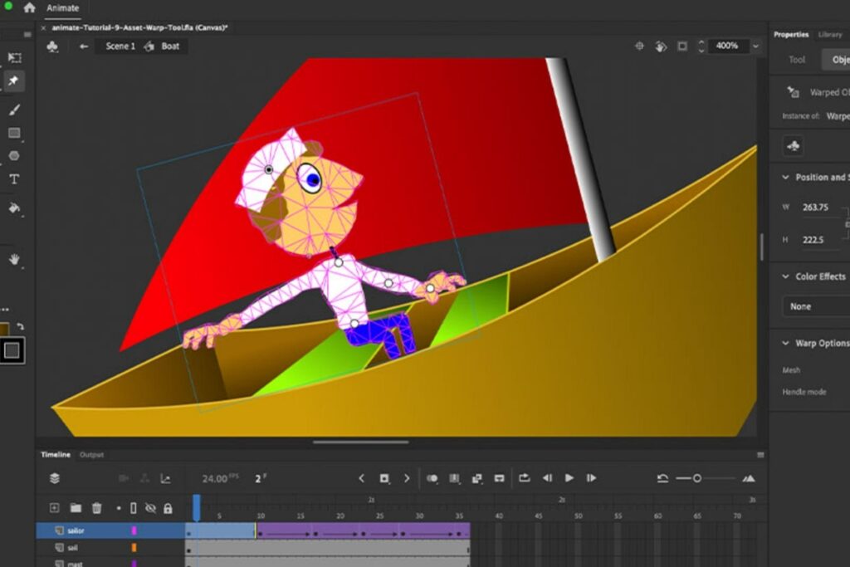Delete the selected layer
Viewport: 850px width, 567px height.
coord(96,508)
